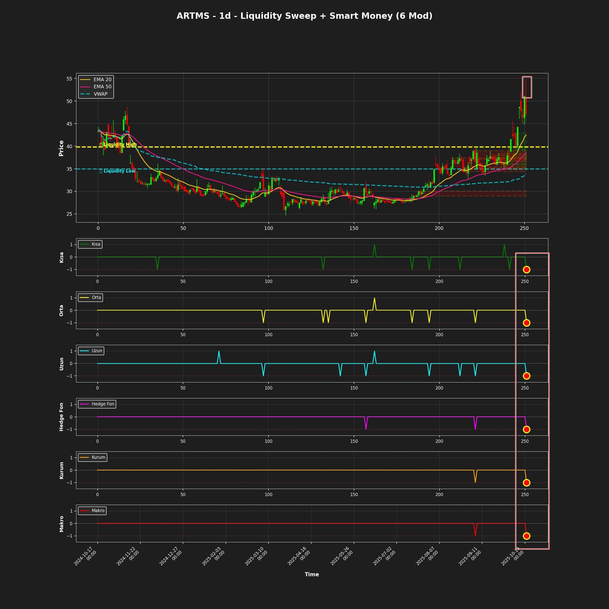The image size is (609, 609).
Task: Click the Hedge Fon legend box
Action: (97, 404)
